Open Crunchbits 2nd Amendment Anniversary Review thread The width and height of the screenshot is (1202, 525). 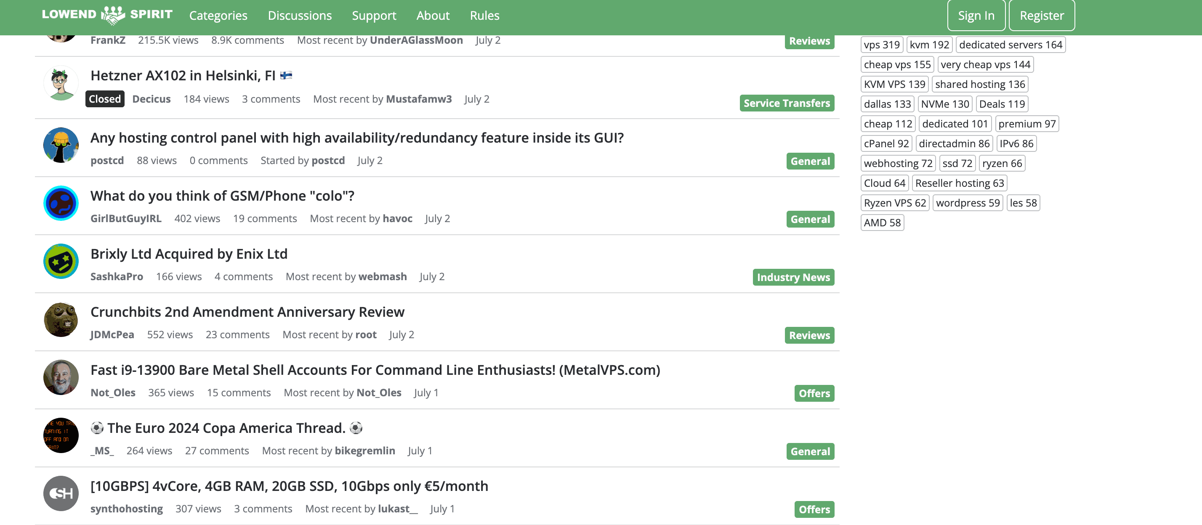[247, 312]
